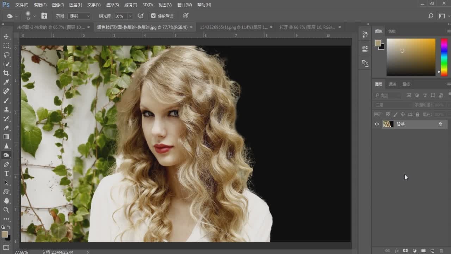The width and height of the screenshot is (451, 254).
Task: Toggle adjustment layer filter icon
Action: (x=417, y=95)
